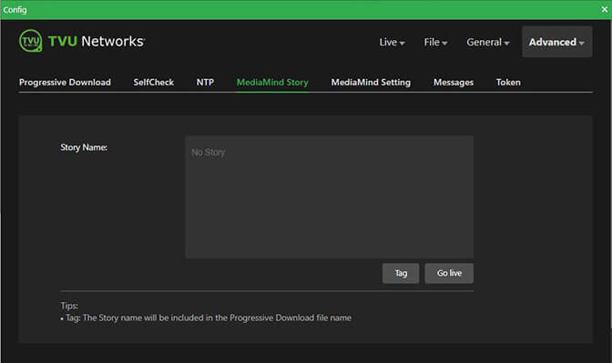This screenshot has height=363, width=612.
Task: Click the Tag button
Action: (x=401, y=273)
